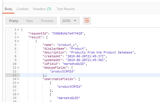This screenshot has width=160, height=102.
Task: Select the Test Results tab
Action: (66, 9)
